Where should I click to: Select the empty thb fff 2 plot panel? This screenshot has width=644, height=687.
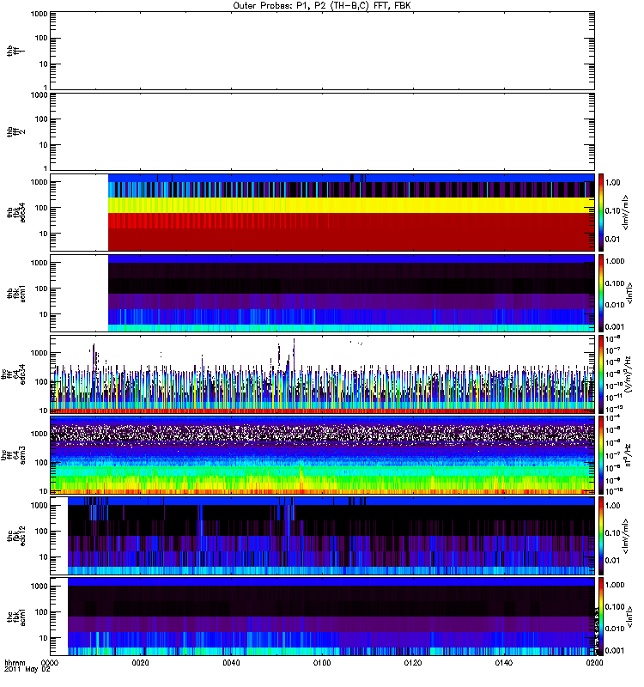pyautogui.click(x=323, y=132)
